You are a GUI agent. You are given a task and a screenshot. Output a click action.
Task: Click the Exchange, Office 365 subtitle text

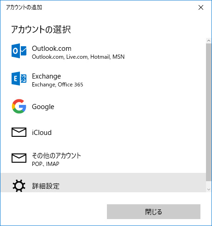click(57, 85)
